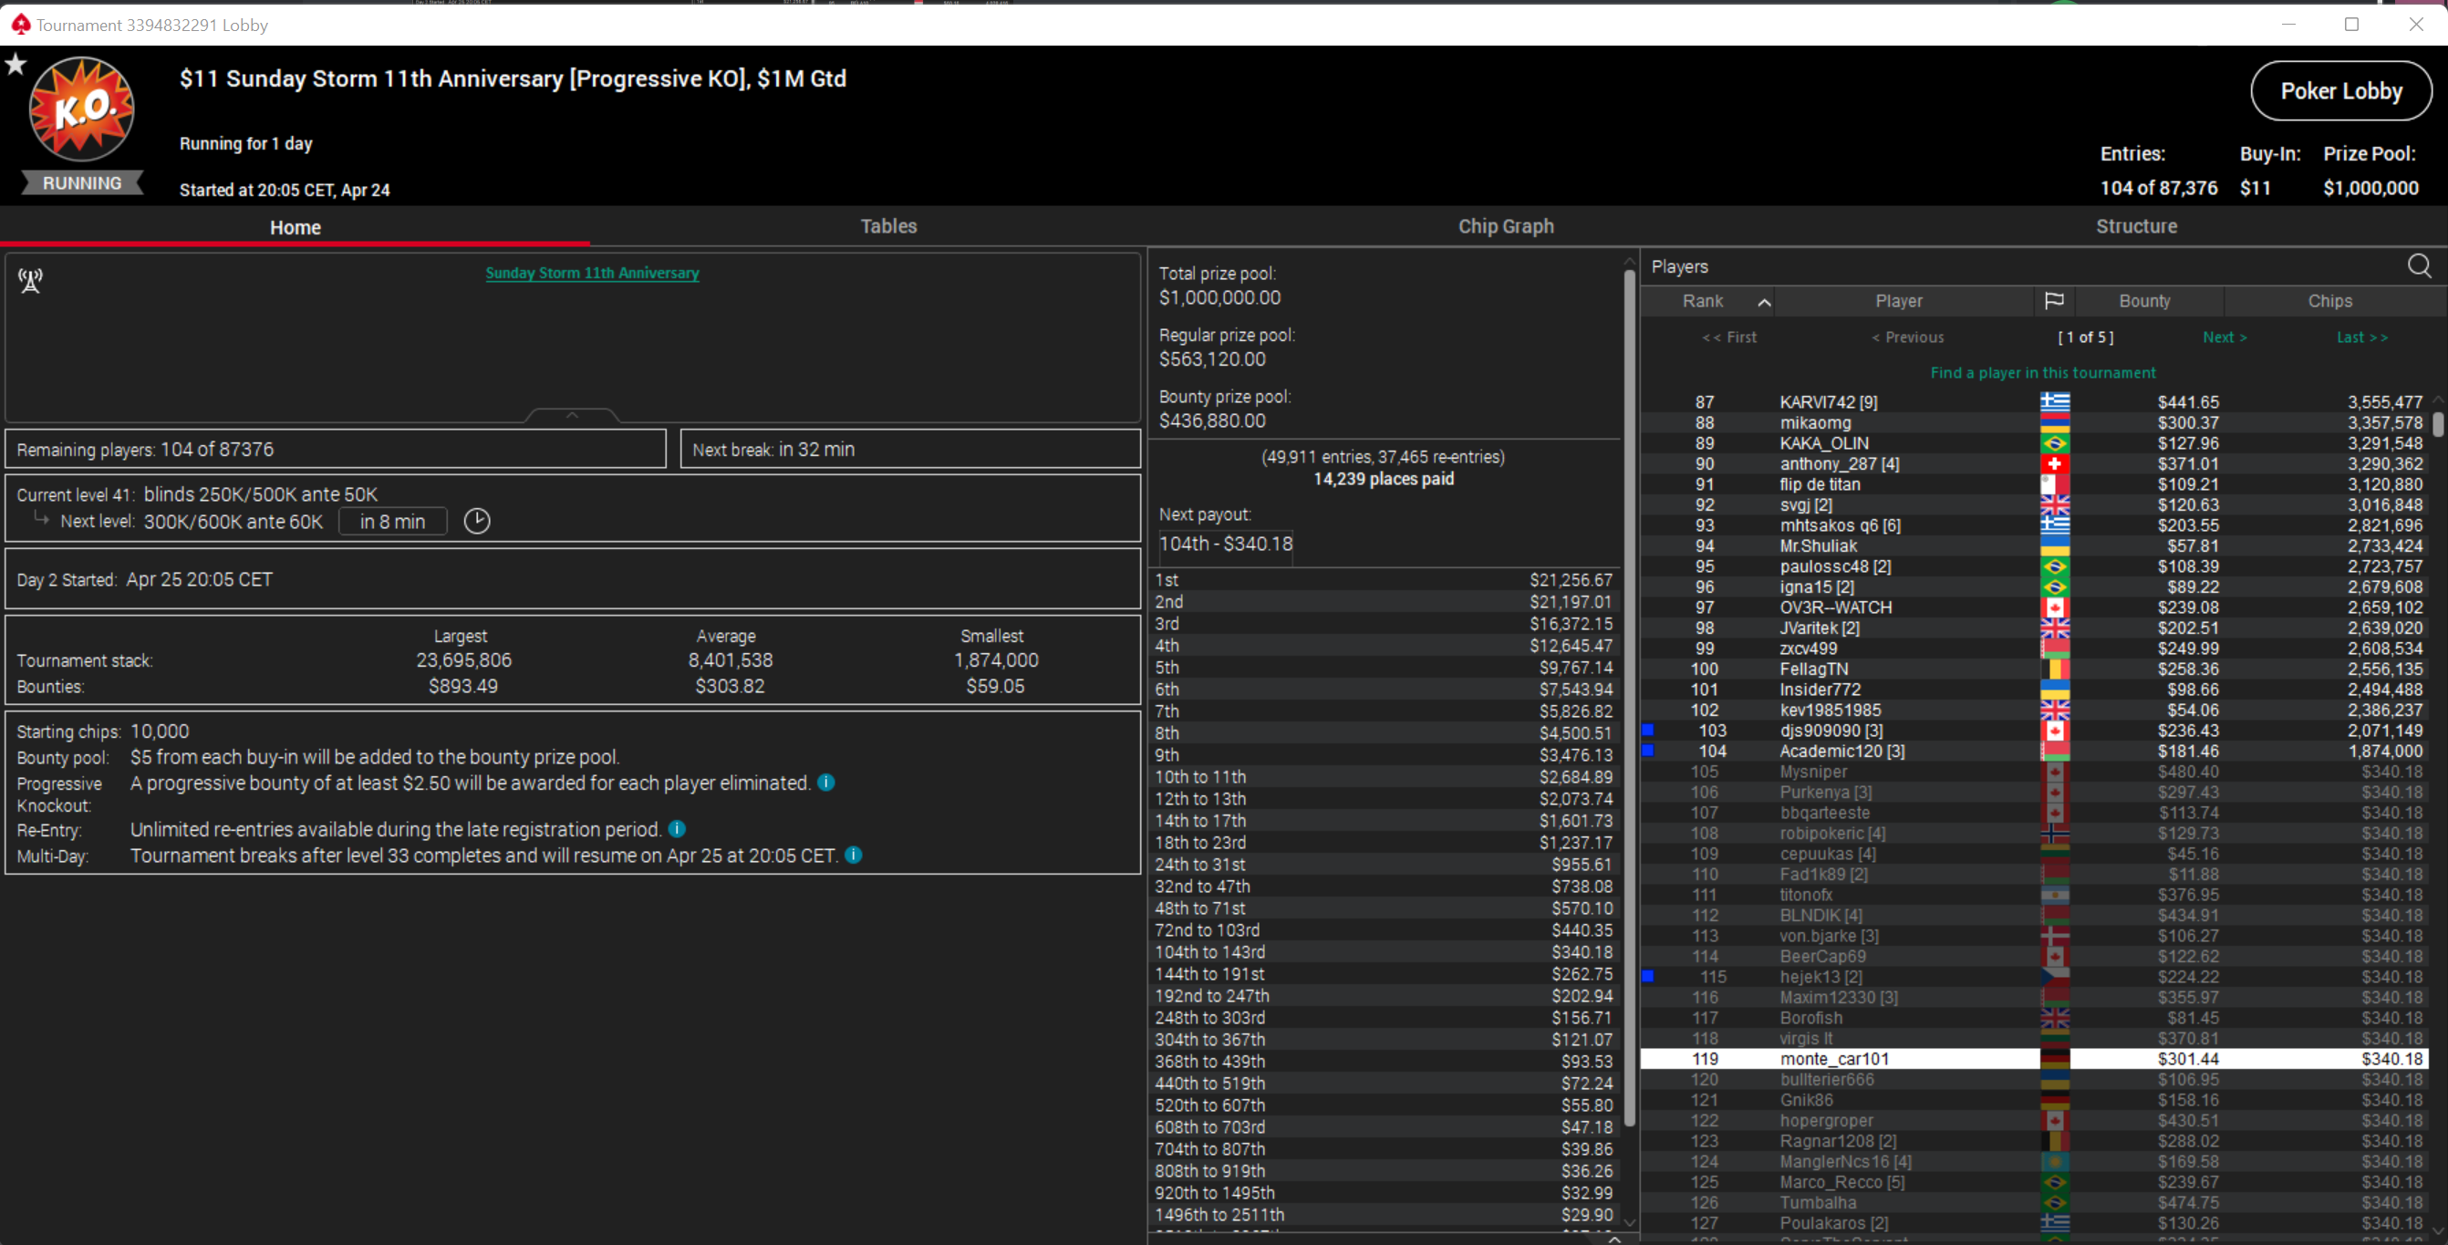This screenshot has width=2448, height=1245.
Task: Click the flag icon in OV3R--WATCH's row
Action: (2055, 607)
